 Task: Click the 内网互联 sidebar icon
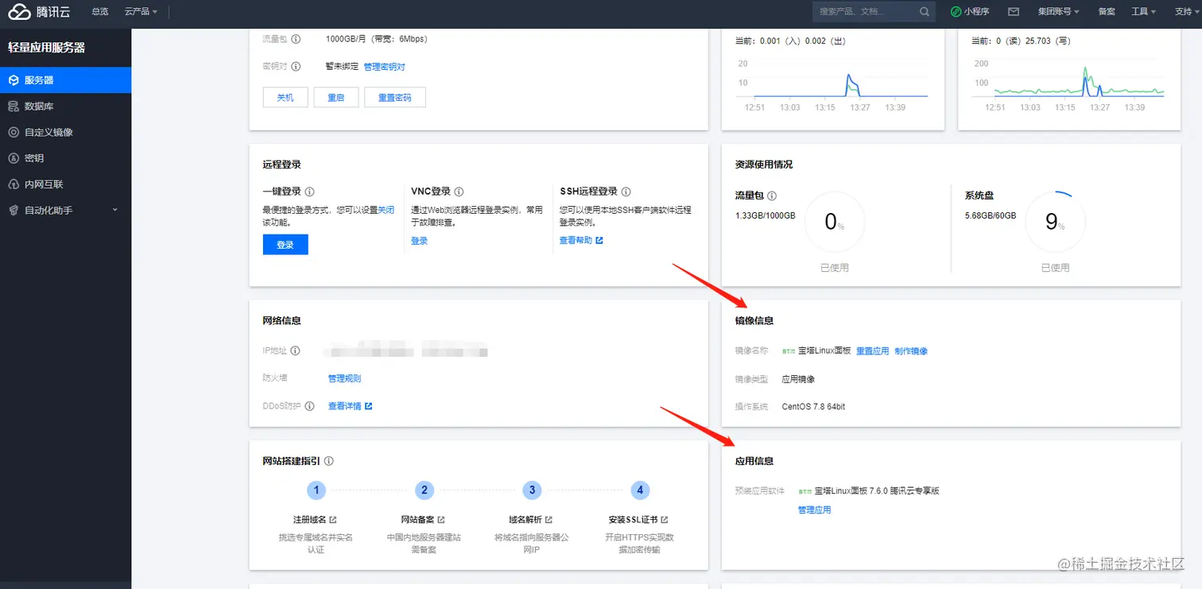pyautogui.click(x=14, y=184)
